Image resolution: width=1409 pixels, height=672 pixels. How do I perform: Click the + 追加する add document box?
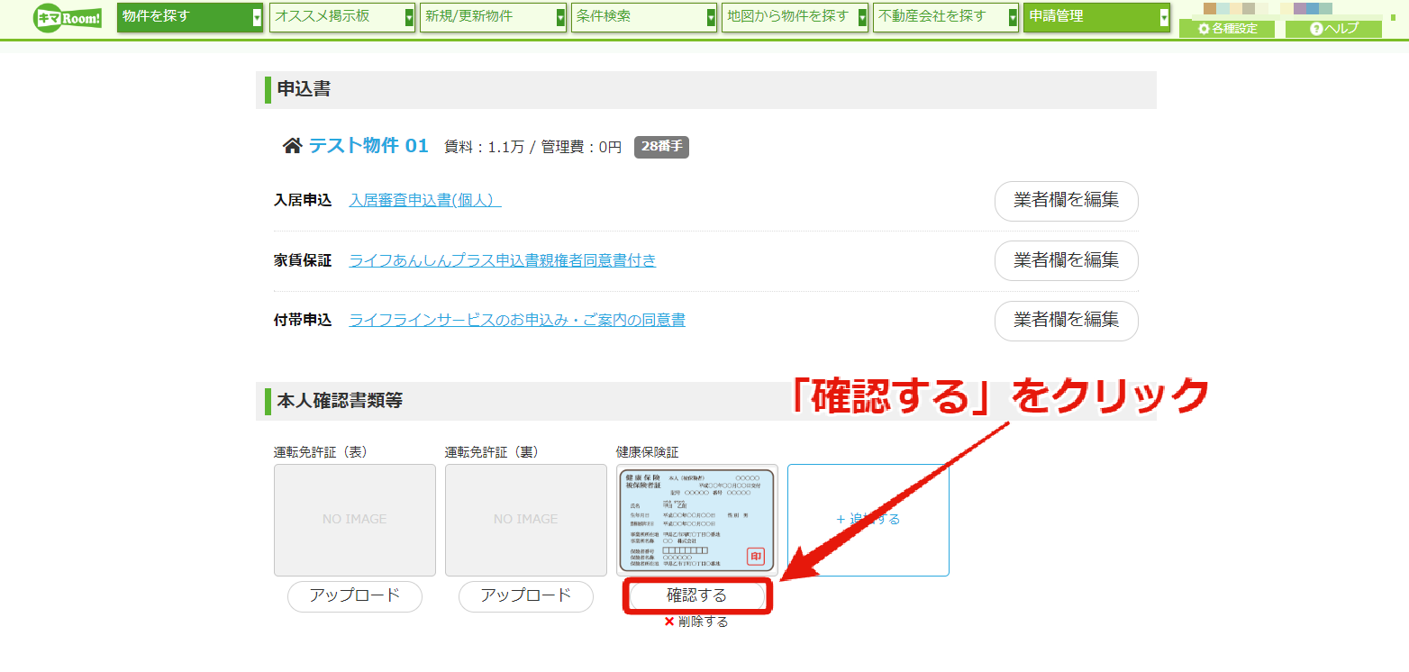tap(868, 520)
